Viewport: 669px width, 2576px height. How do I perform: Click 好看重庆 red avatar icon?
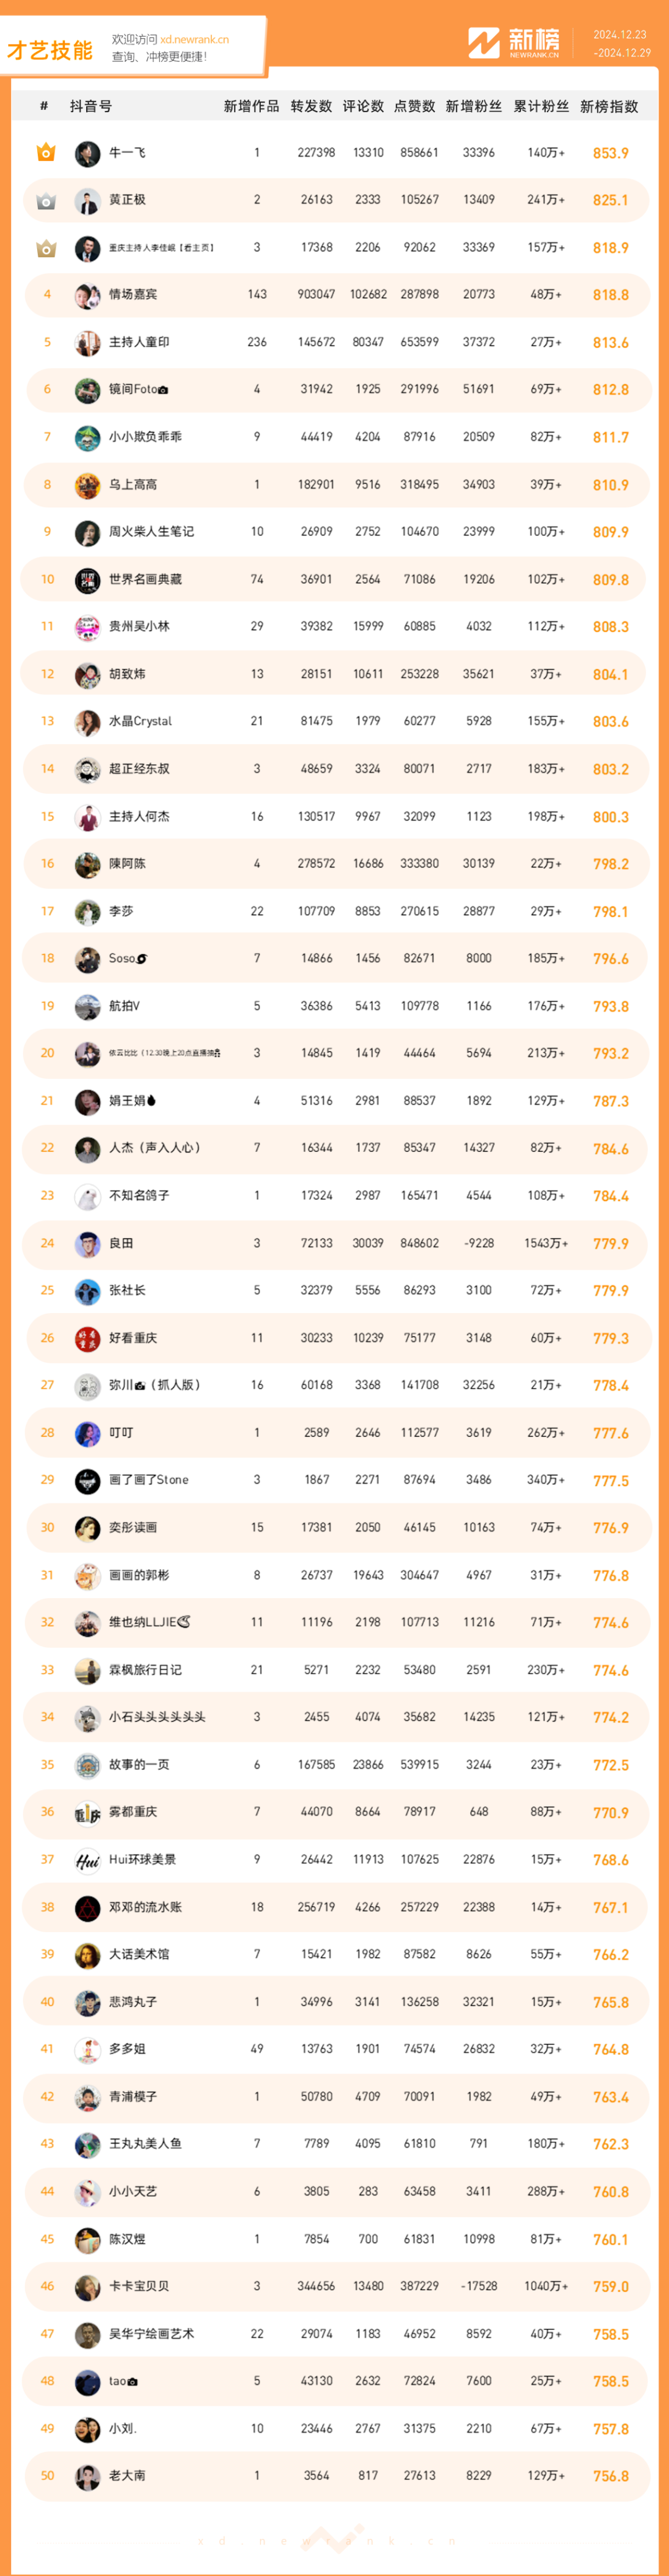(x=87, y=1338)
